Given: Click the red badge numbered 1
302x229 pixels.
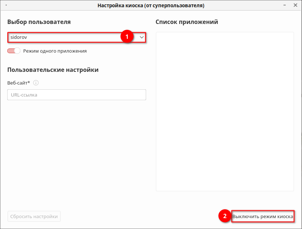Looking at the screenshot, I should click(x=127, y=37).
